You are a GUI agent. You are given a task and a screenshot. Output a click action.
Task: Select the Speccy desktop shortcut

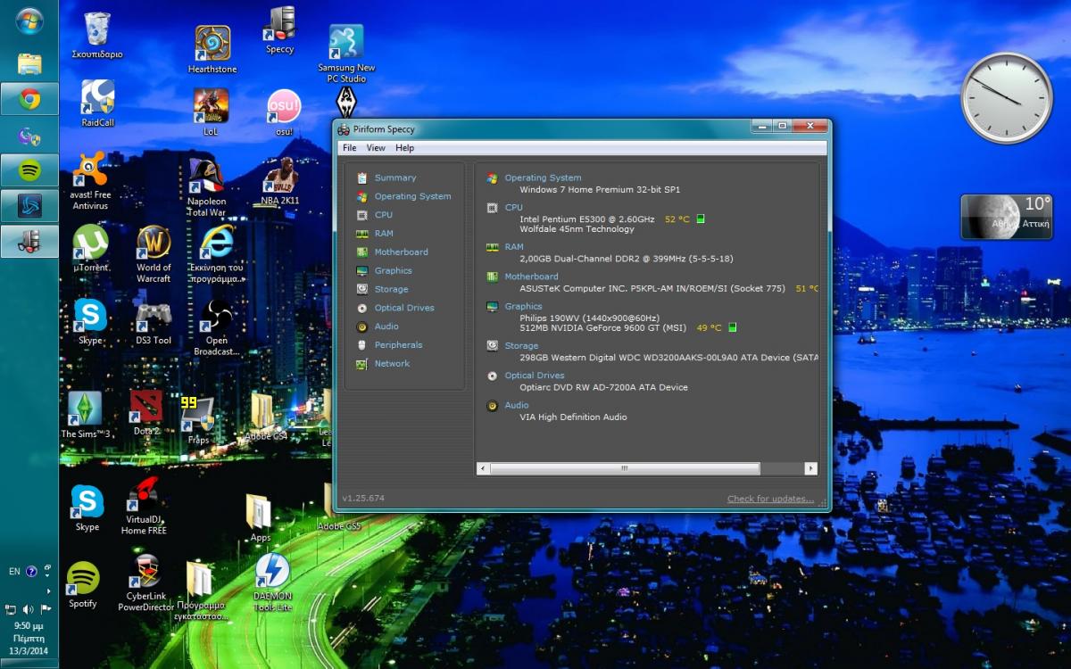click(x=280, y=30)
